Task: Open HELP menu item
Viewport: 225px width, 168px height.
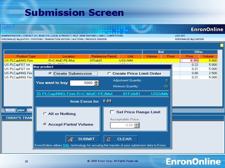Action: [75, 36]
